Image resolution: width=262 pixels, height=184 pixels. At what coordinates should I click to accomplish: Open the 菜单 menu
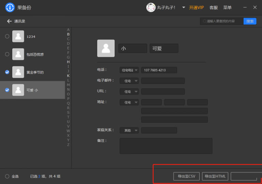click(x=227, y=7)
